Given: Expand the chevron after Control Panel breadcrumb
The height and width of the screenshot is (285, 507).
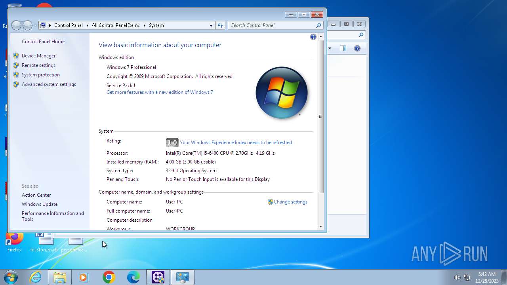Looking at the screenshot, I should [88, 25].
